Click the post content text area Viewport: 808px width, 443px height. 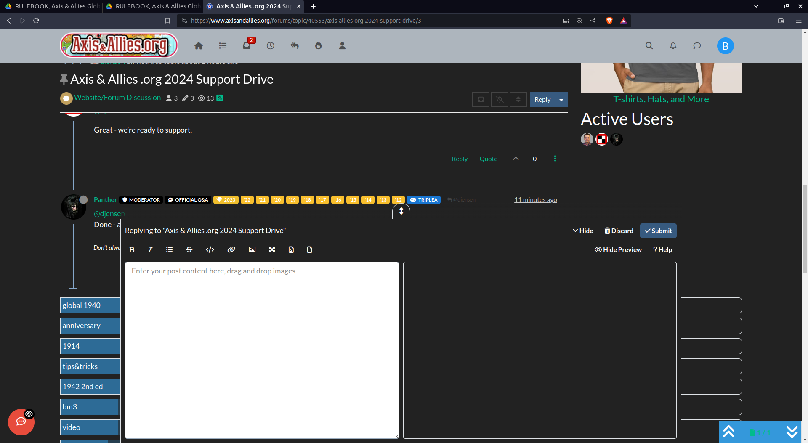coord(262,350)
